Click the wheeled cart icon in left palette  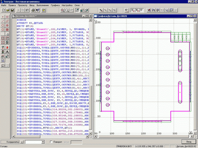(x=3, y=56)
